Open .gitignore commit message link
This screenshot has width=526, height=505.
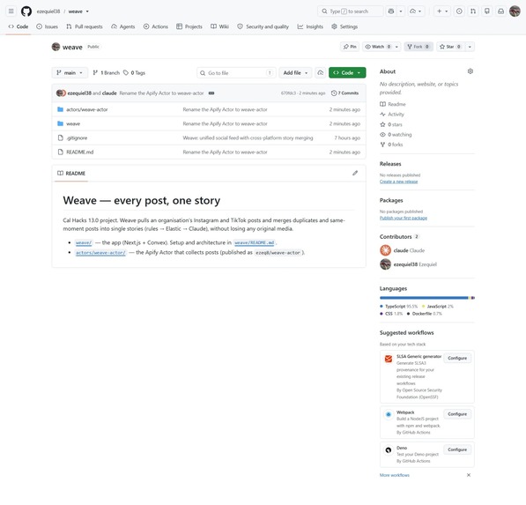[248, 137]
